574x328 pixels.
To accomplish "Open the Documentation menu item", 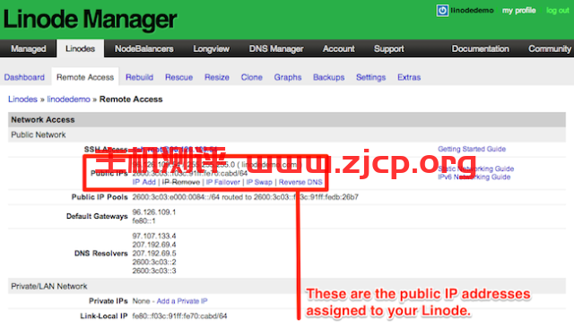I will pyautogui.click(x=480, y=48).
